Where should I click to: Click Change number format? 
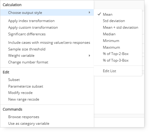pyautogui.click(x=28, y=62)
